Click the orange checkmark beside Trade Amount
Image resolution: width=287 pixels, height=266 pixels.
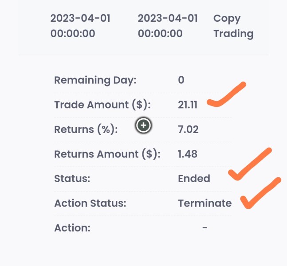tap(226, 94)
